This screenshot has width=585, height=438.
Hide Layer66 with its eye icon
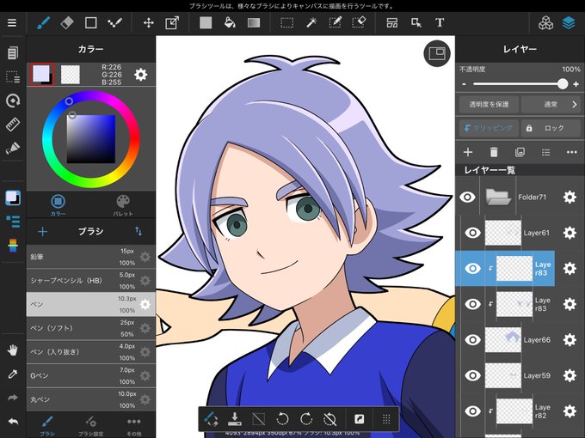pyautogui.click(x=472, y=340)
